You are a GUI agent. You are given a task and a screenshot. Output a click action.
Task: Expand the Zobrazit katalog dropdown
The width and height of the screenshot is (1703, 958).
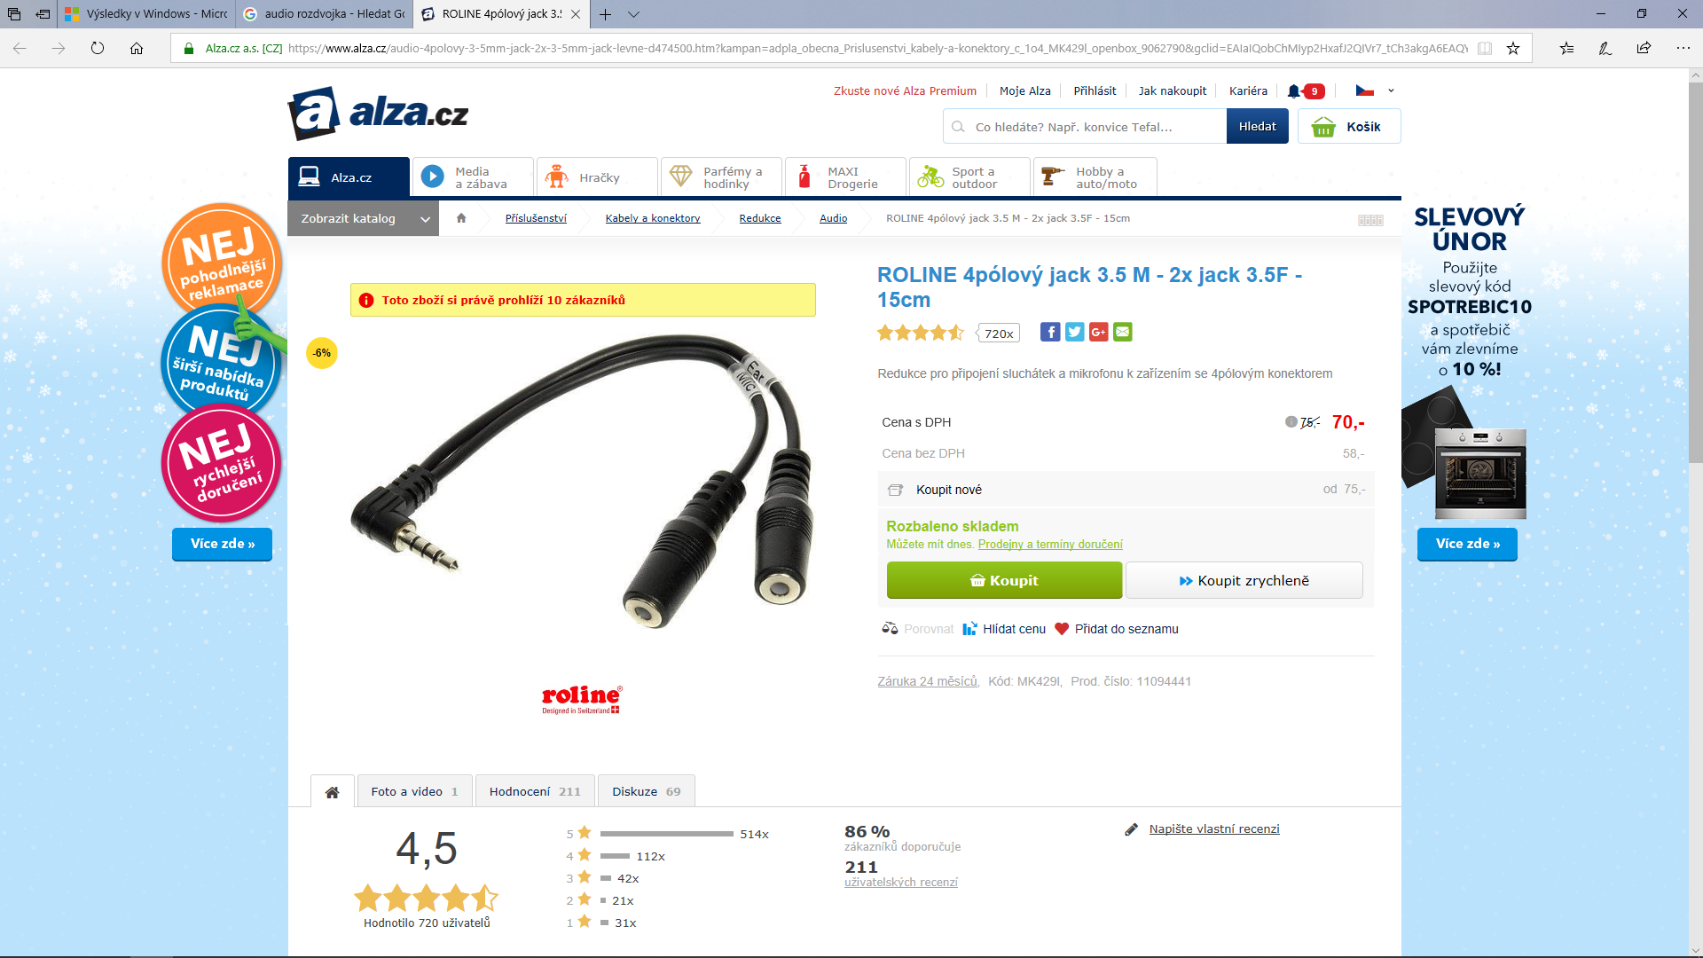click(364, 218)
